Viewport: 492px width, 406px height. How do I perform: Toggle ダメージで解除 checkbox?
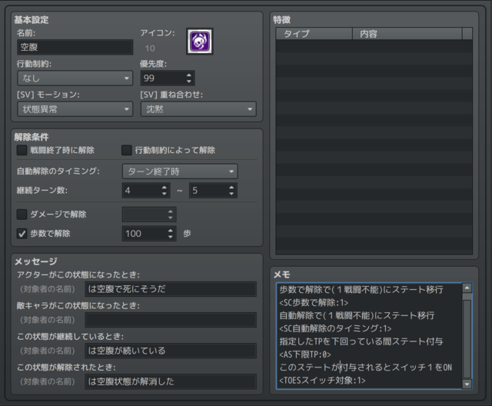22,215
